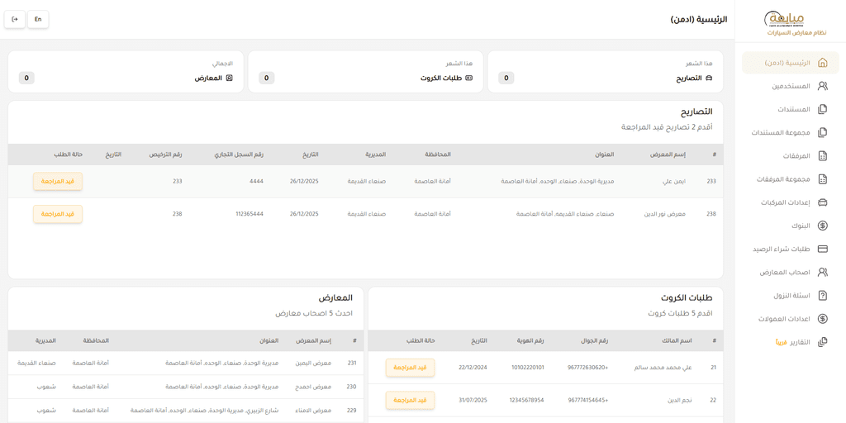846x423 pixels.
Task: Click the التصاريح monthly stat card
Action: [x=605, y=71]
